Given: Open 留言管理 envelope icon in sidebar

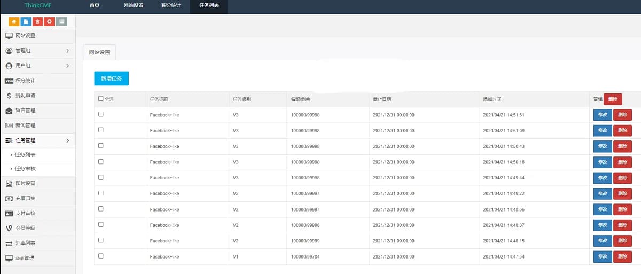Looking at the screenshot, I should point(25,111).
